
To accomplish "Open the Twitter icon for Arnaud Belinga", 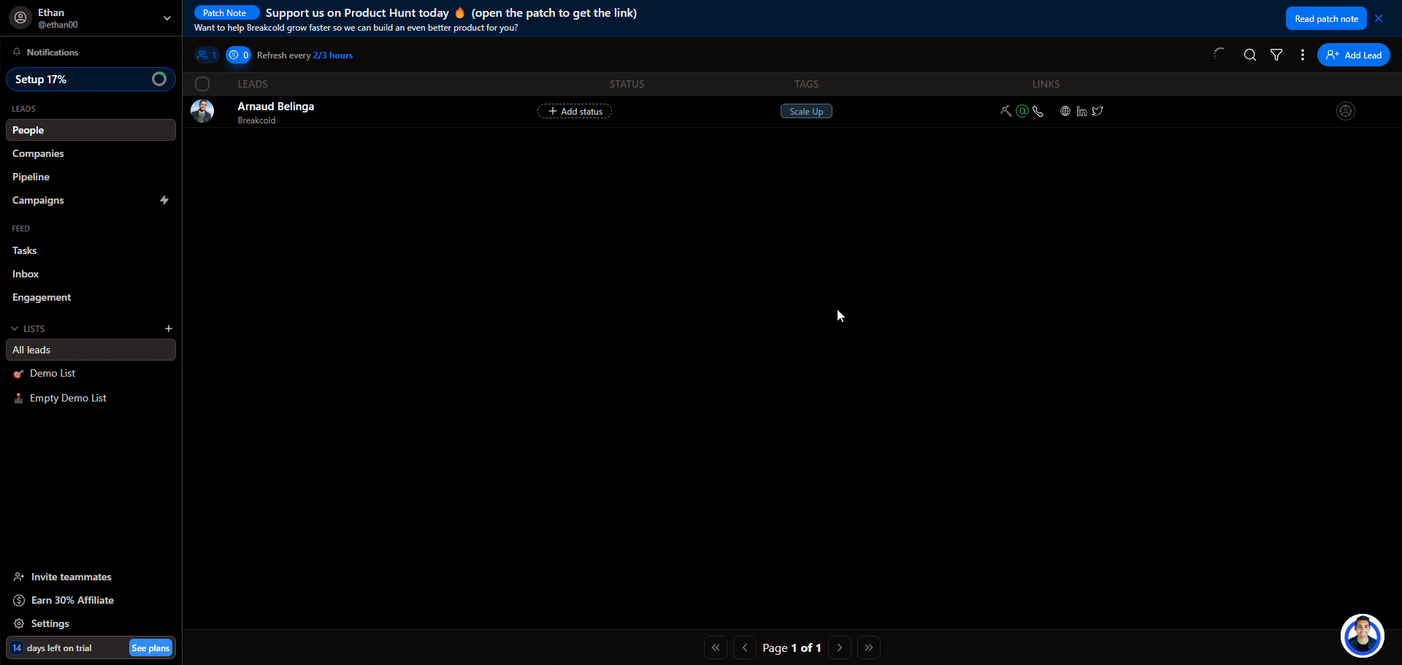I will click(1098, 111).
